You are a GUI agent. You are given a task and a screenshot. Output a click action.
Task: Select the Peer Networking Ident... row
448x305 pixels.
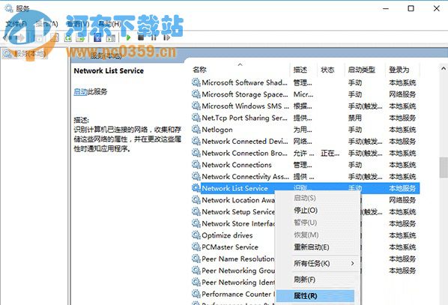pos(234,282)
